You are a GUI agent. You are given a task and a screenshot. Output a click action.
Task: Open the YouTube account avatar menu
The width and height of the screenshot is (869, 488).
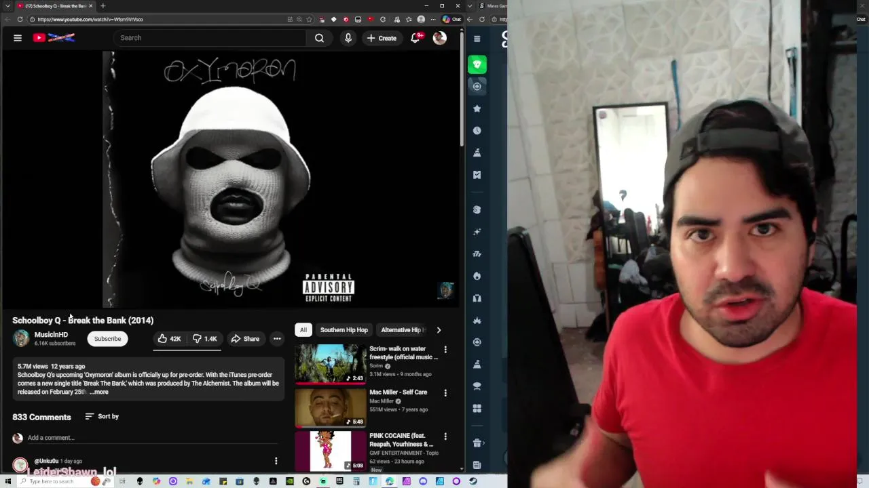[440, 38]
